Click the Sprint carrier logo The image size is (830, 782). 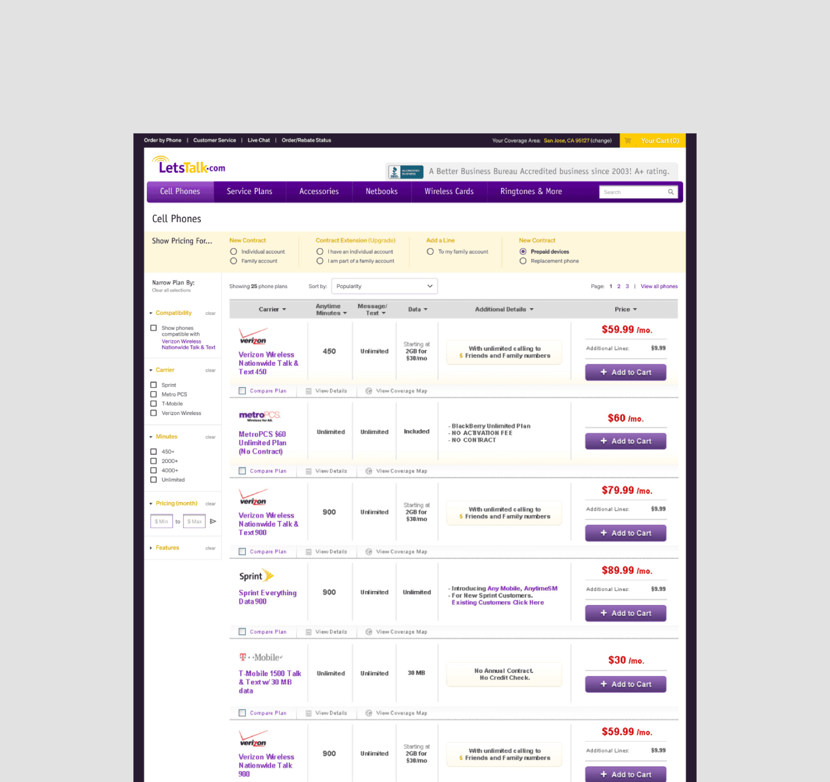pos(256,576)
